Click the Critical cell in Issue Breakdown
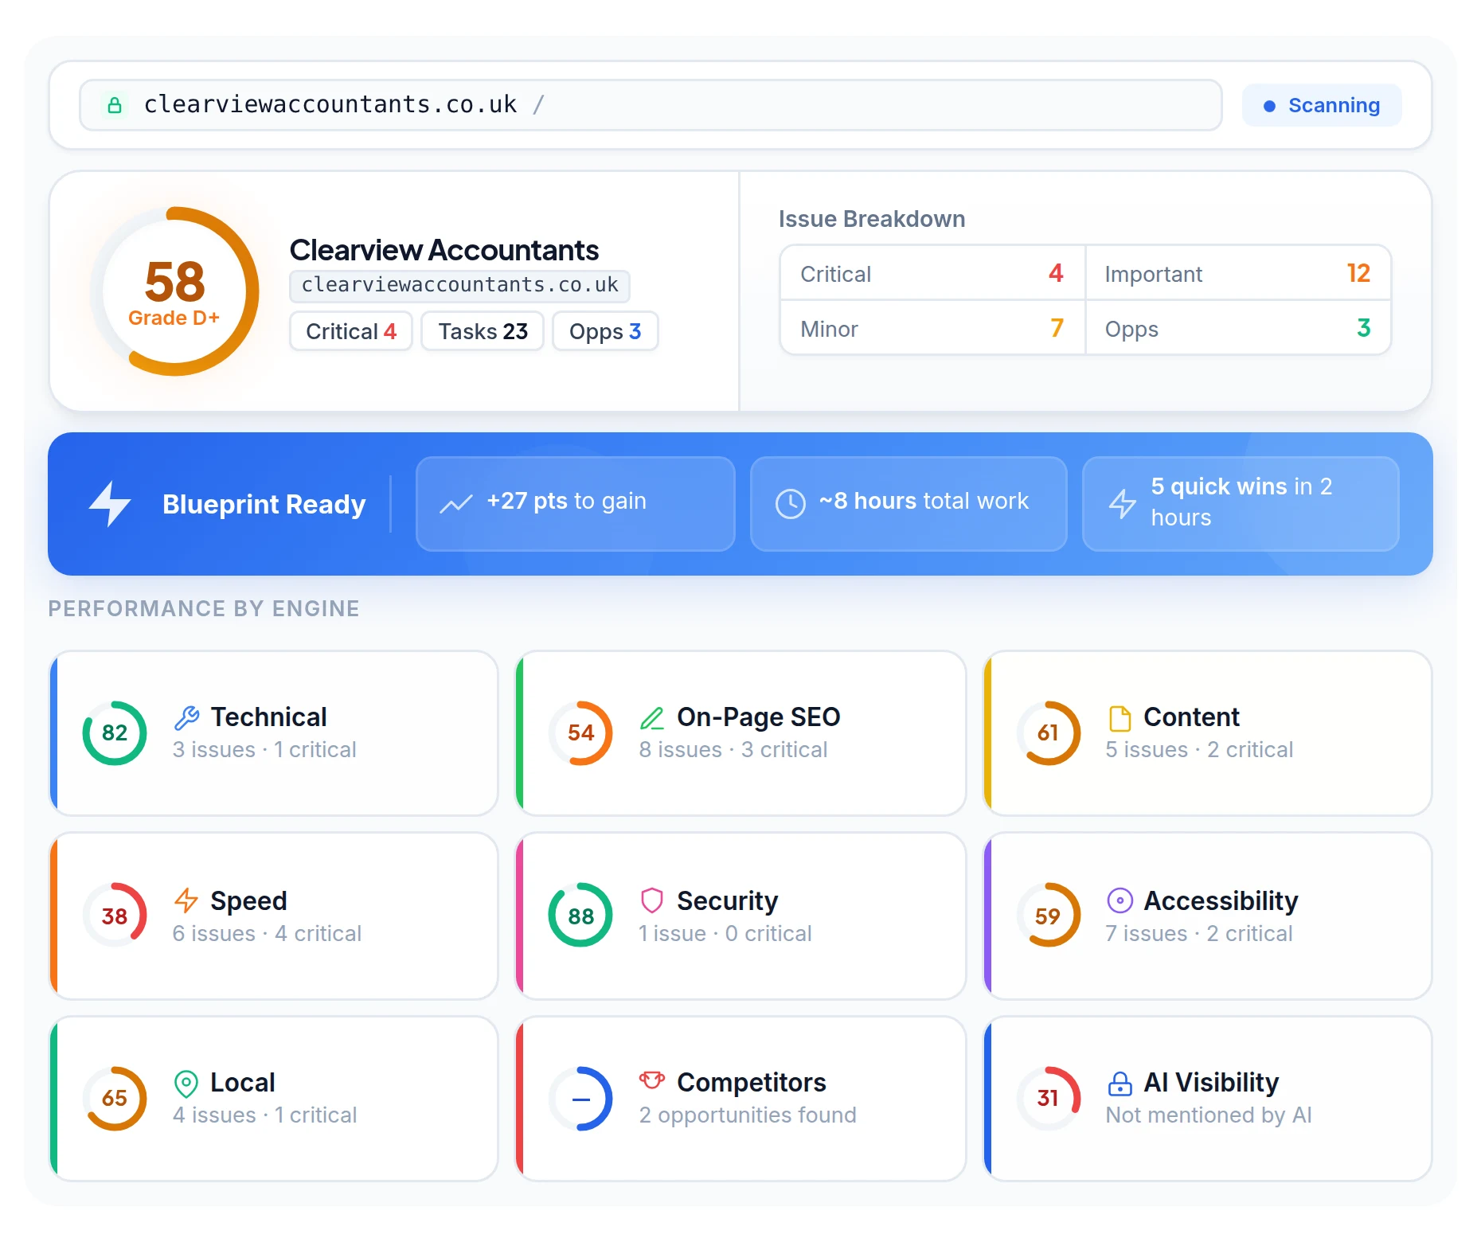1481x1242 pixels. [932, 273]
